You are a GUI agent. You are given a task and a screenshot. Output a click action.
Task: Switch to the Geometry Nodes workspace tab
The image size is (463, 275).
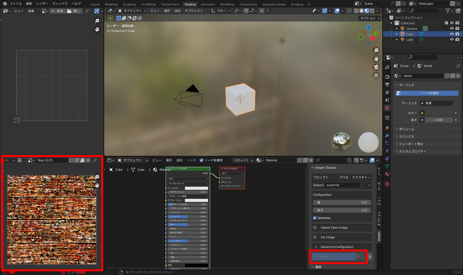click(274, 4)
